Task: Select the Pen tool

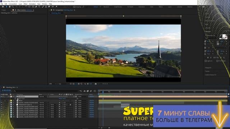Action: click(x=36, y=7)
